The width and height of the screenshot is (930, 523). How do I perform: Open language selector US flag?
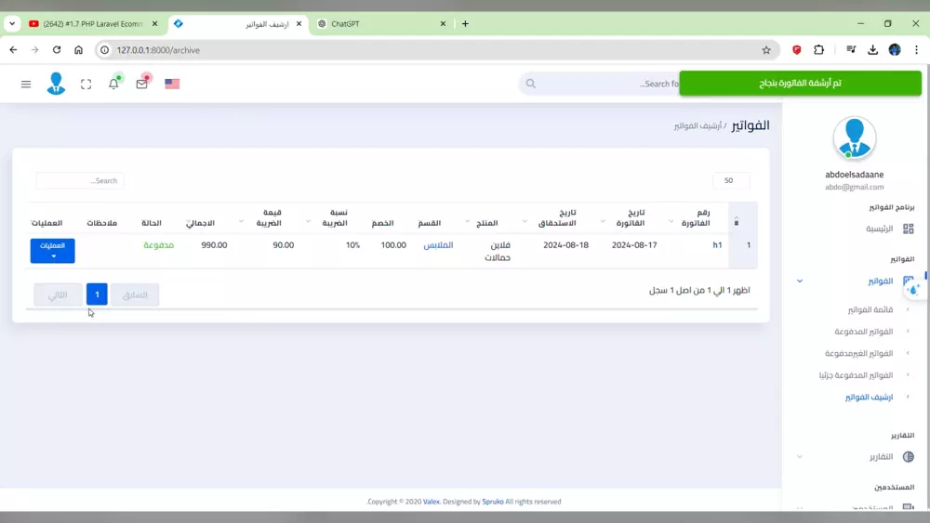(x=172, y=84)
